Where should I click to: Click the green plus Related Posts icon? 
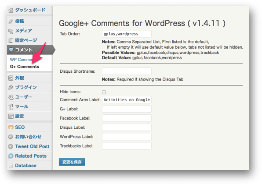pyautogui.click(x=11, y=156)
